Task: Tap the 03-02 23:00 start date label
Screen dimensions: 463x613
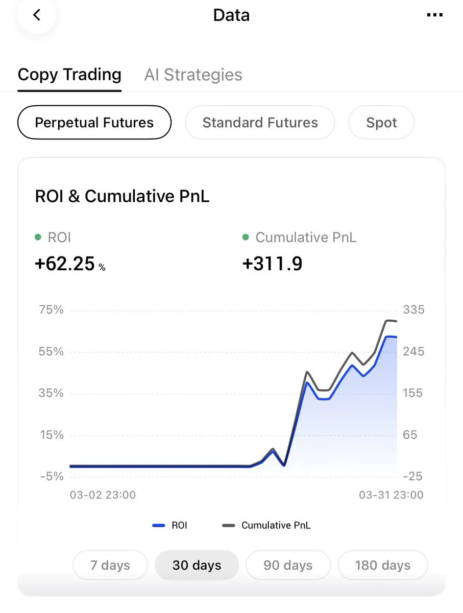Action: pos(103,495)
